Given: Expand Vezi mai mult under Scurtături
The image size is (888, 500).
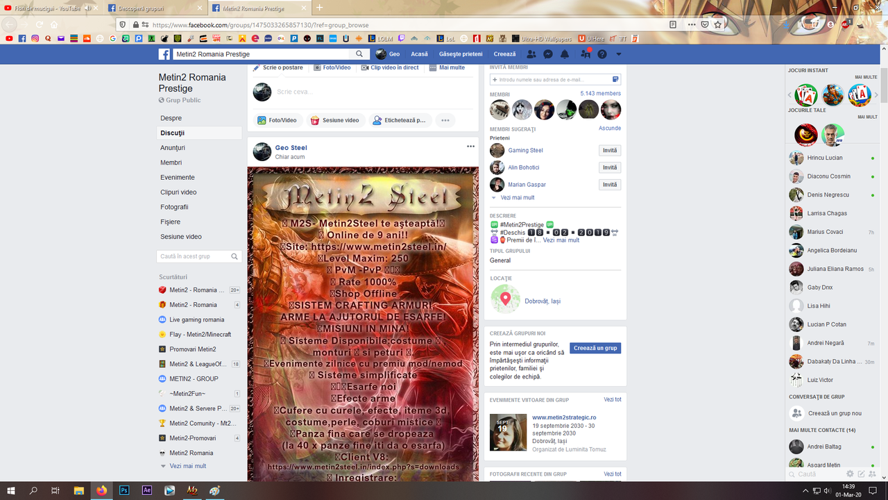Looking at the screenshot, I should (187, 466).
